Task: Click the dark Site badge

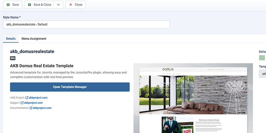Action: pyautogui.click(x=13, y=58)
